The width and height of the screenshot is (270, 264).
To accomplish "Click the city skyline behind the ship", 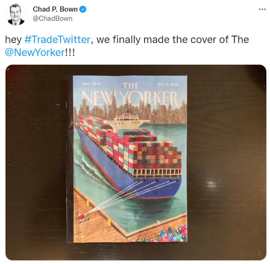I will [130, 110].
